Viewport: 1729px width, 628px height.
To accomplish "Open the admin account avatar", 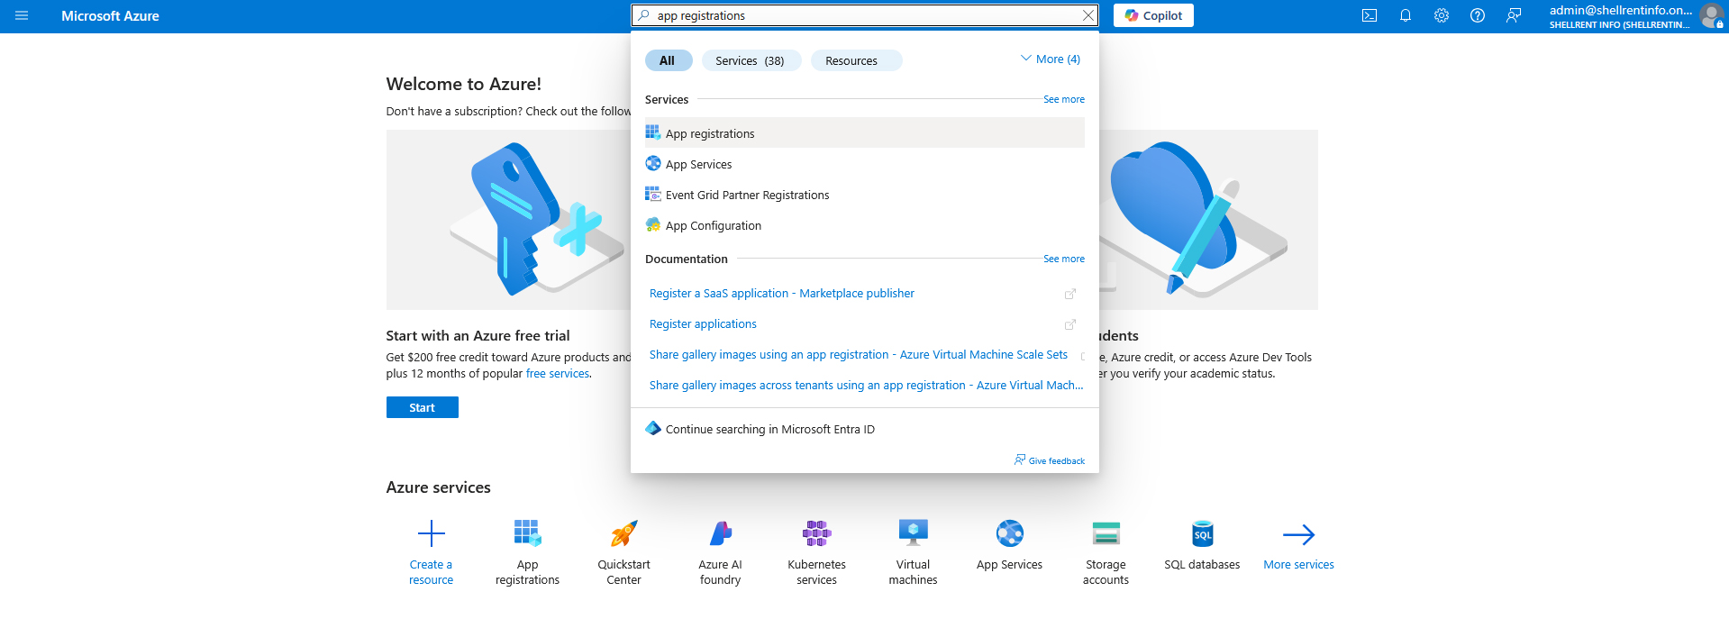I will click(x=1711, y=15).
